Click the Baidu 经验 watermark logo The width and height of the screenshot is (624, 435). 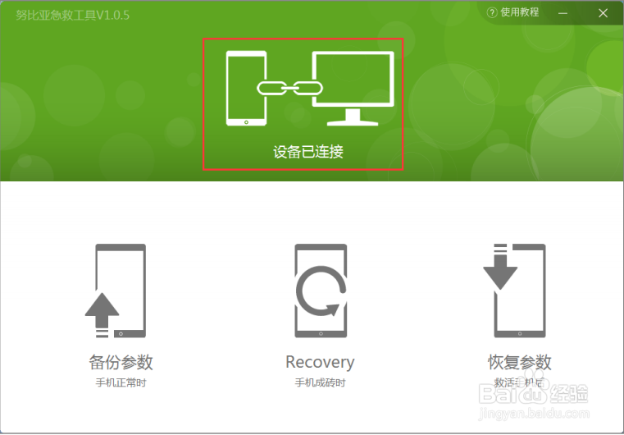533,394
